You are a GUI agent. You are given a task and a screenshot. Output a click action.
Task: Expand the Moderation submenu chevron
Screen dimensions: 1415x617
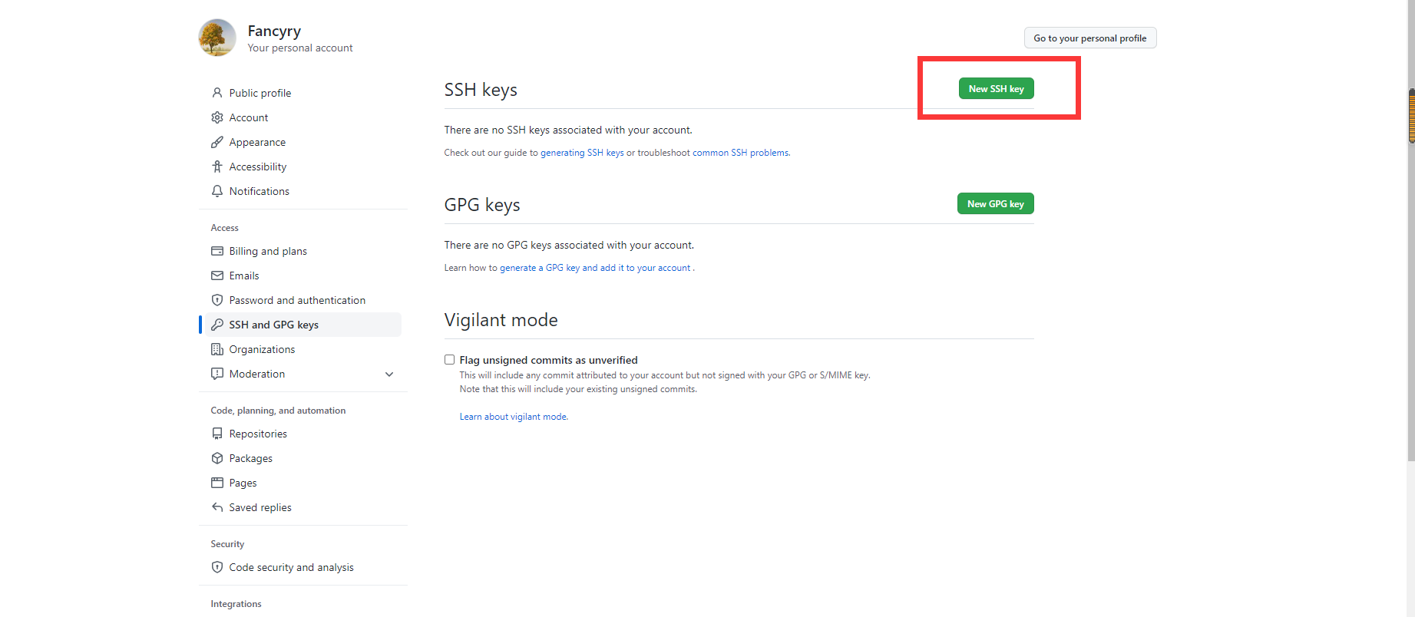389,374
